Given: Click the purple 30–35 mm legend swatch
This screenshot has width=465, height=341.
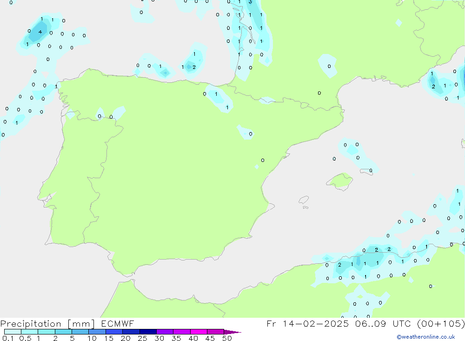Looking at the screenshot, I should click(x=165, y=332).
